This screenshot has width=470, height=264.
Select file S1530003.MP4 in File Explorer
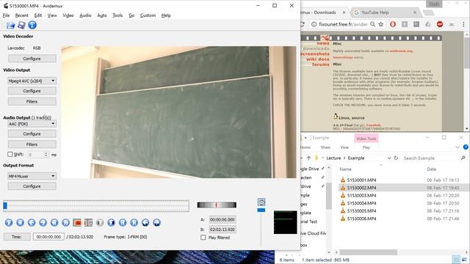pos(361,196)
